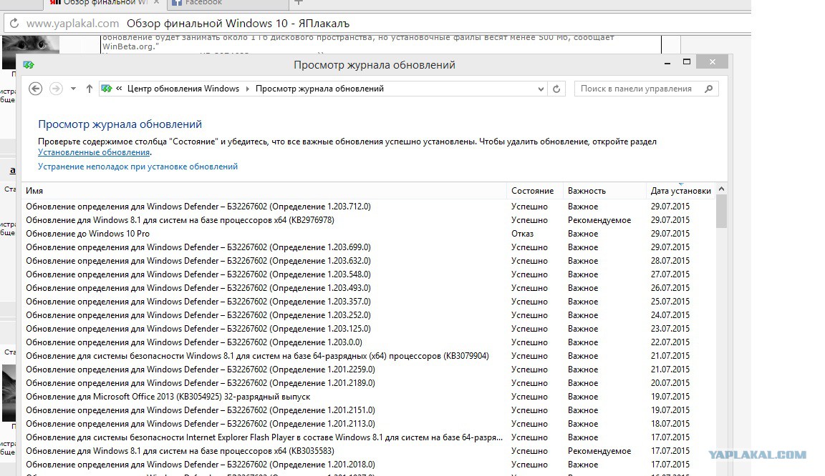Click the Forward arrow in the update history window
The image size is (825, 476).
point(56,89)
